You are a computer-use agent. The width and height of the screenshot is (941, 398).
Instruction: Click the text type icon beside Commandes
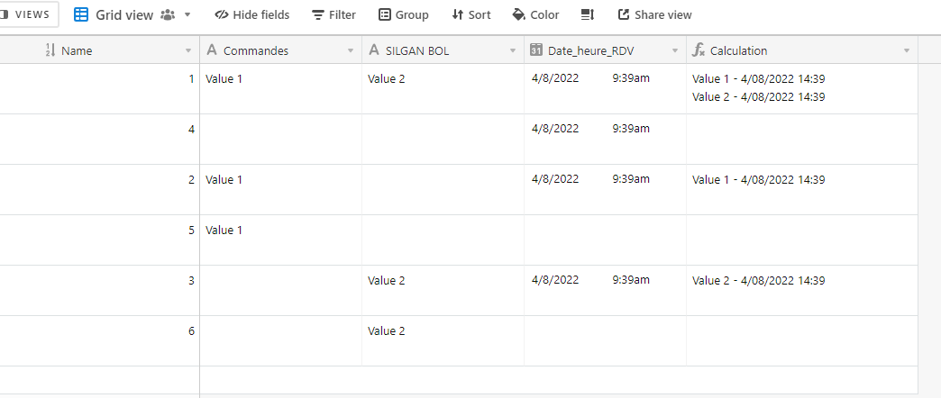click(211, 50)
